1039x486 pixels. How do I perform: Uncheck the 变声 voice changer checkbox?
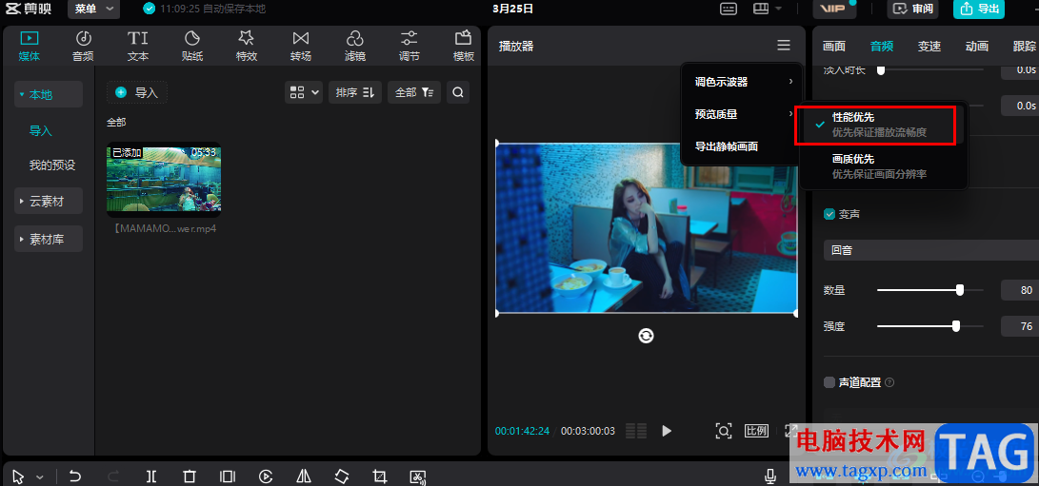pyautogui.click(x=829, y=214)
